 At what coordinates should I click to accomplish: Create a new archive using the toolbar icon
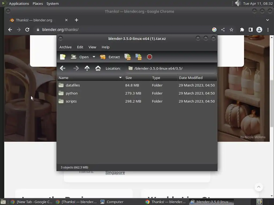[63, 57]
